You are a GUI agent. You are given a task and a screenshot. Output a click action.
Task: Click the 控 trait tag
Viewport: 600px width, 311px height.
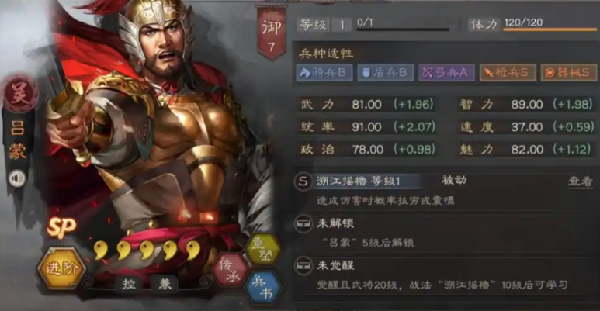point(129,284)
